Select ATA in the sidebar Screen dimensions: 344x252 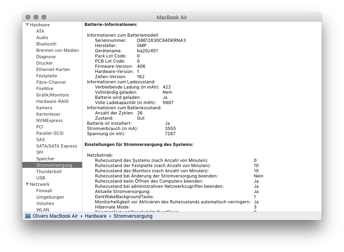click(x=40, y=31)
